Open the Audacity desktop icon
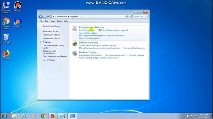This screenshot has width=213, height=119. click(x=18, y=22)
